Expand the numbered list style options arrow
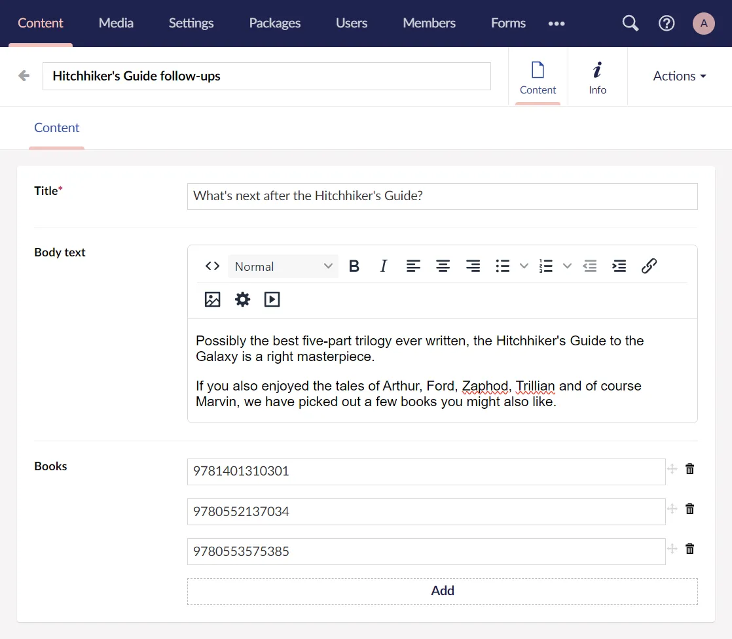 point(568,266)
